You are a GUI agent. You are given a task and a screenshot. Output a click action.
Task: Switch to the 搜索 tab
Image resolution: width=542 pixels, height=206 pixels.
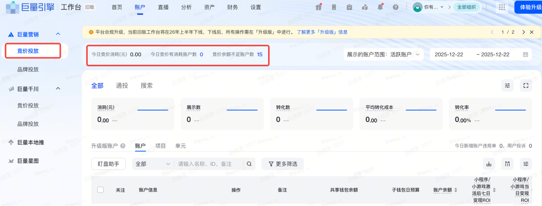147,86
